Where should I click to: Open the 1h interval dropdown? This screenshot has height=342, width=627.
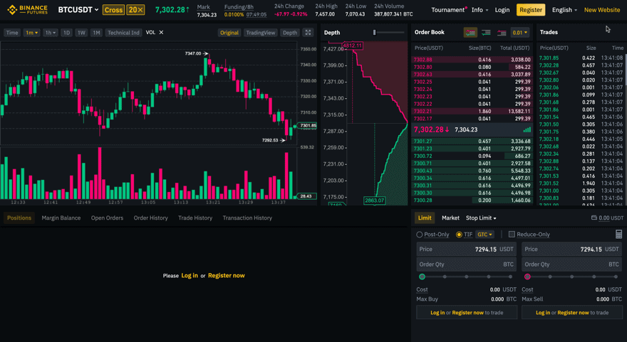click(50, 33)
